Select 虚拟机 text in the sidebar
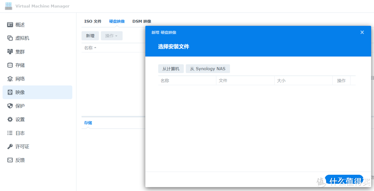 (23, 38)
